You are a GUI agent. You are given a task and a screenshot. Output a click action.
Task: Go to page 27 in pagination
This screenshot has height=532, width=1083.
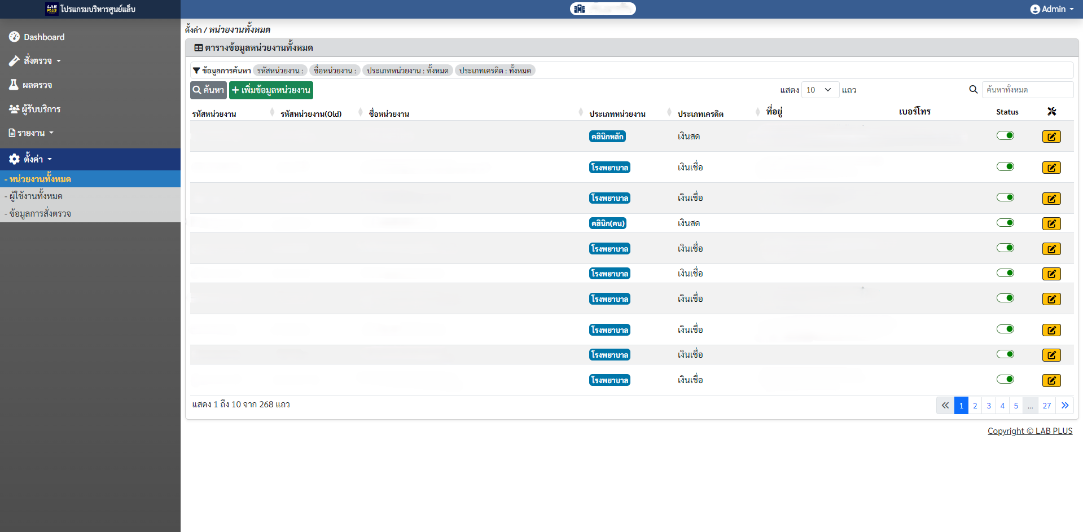(x=1046, y=406)
